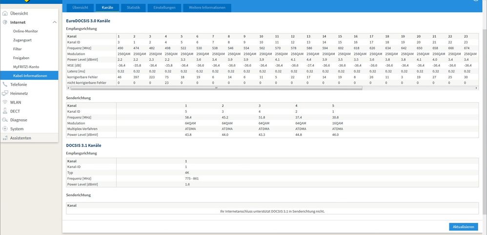Open the Weitere Informationen tab

click(207, 8)
